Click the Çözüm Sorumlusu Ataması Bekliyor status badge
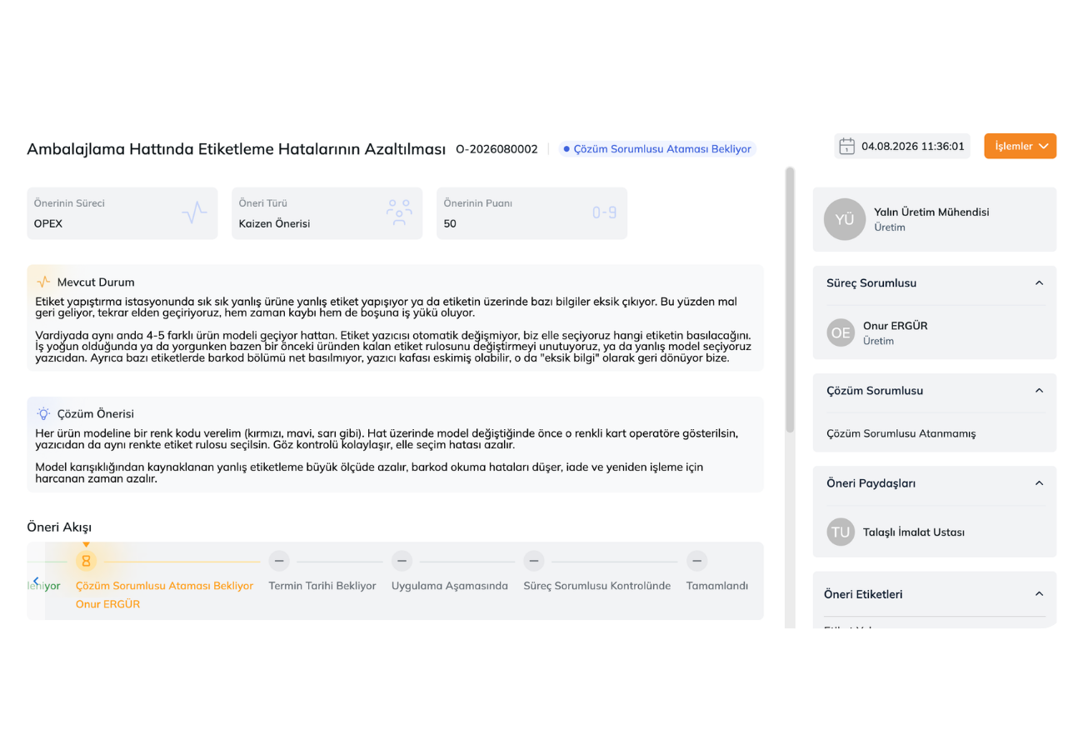1083x750 pixels. coord(657,149)
